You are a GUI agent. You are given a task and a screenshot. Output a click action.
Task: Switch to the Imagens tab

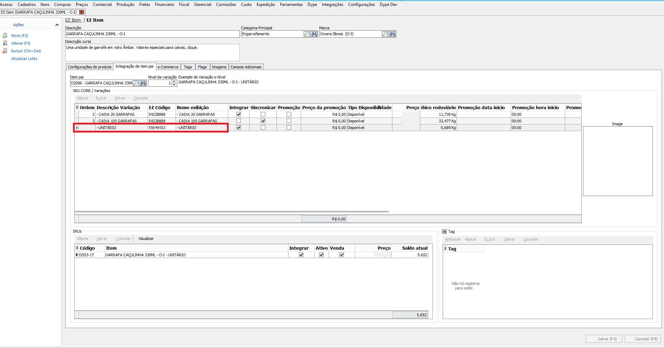click(x=219, y=67)
